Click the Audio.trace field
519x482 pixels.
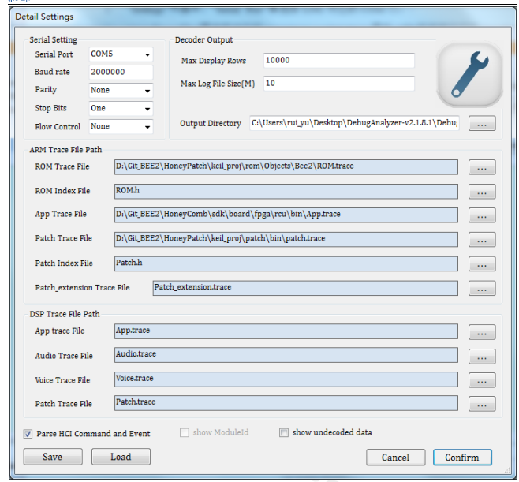click(286, 355)
